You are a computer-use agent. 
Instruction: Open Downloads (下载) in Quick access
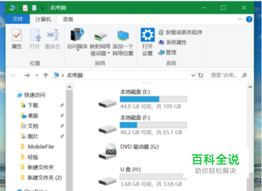pos(29,105)
